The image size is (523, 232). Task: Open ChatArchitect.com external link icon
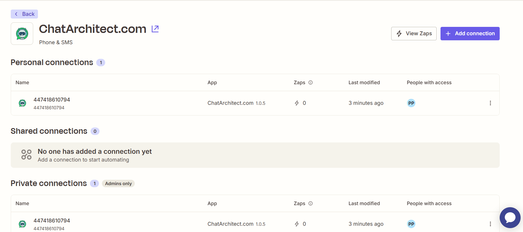[155, 29]
